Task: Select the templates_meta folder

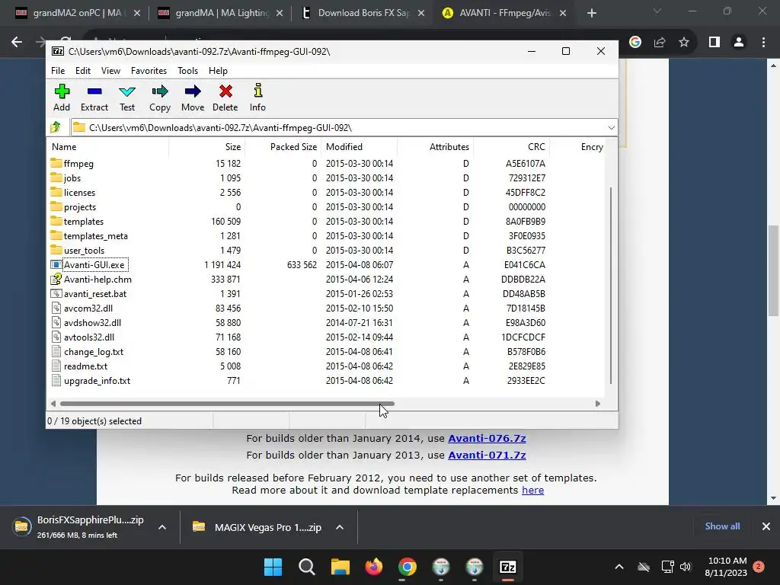Action: (x=95, y=236)
